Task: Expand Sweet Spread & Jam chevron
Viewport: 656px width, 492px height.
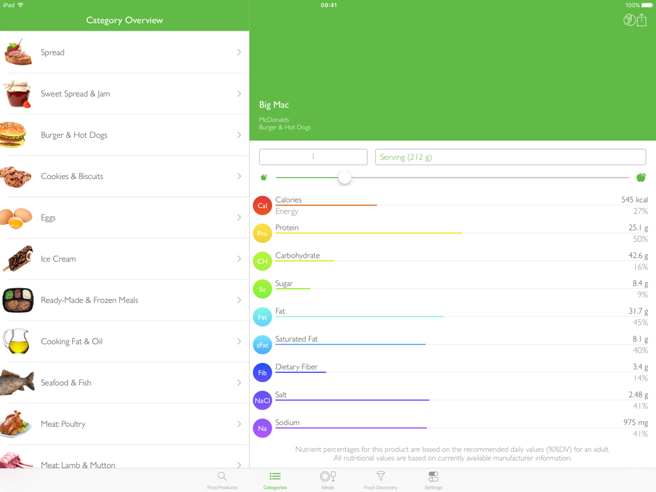Action: point(239,94)
